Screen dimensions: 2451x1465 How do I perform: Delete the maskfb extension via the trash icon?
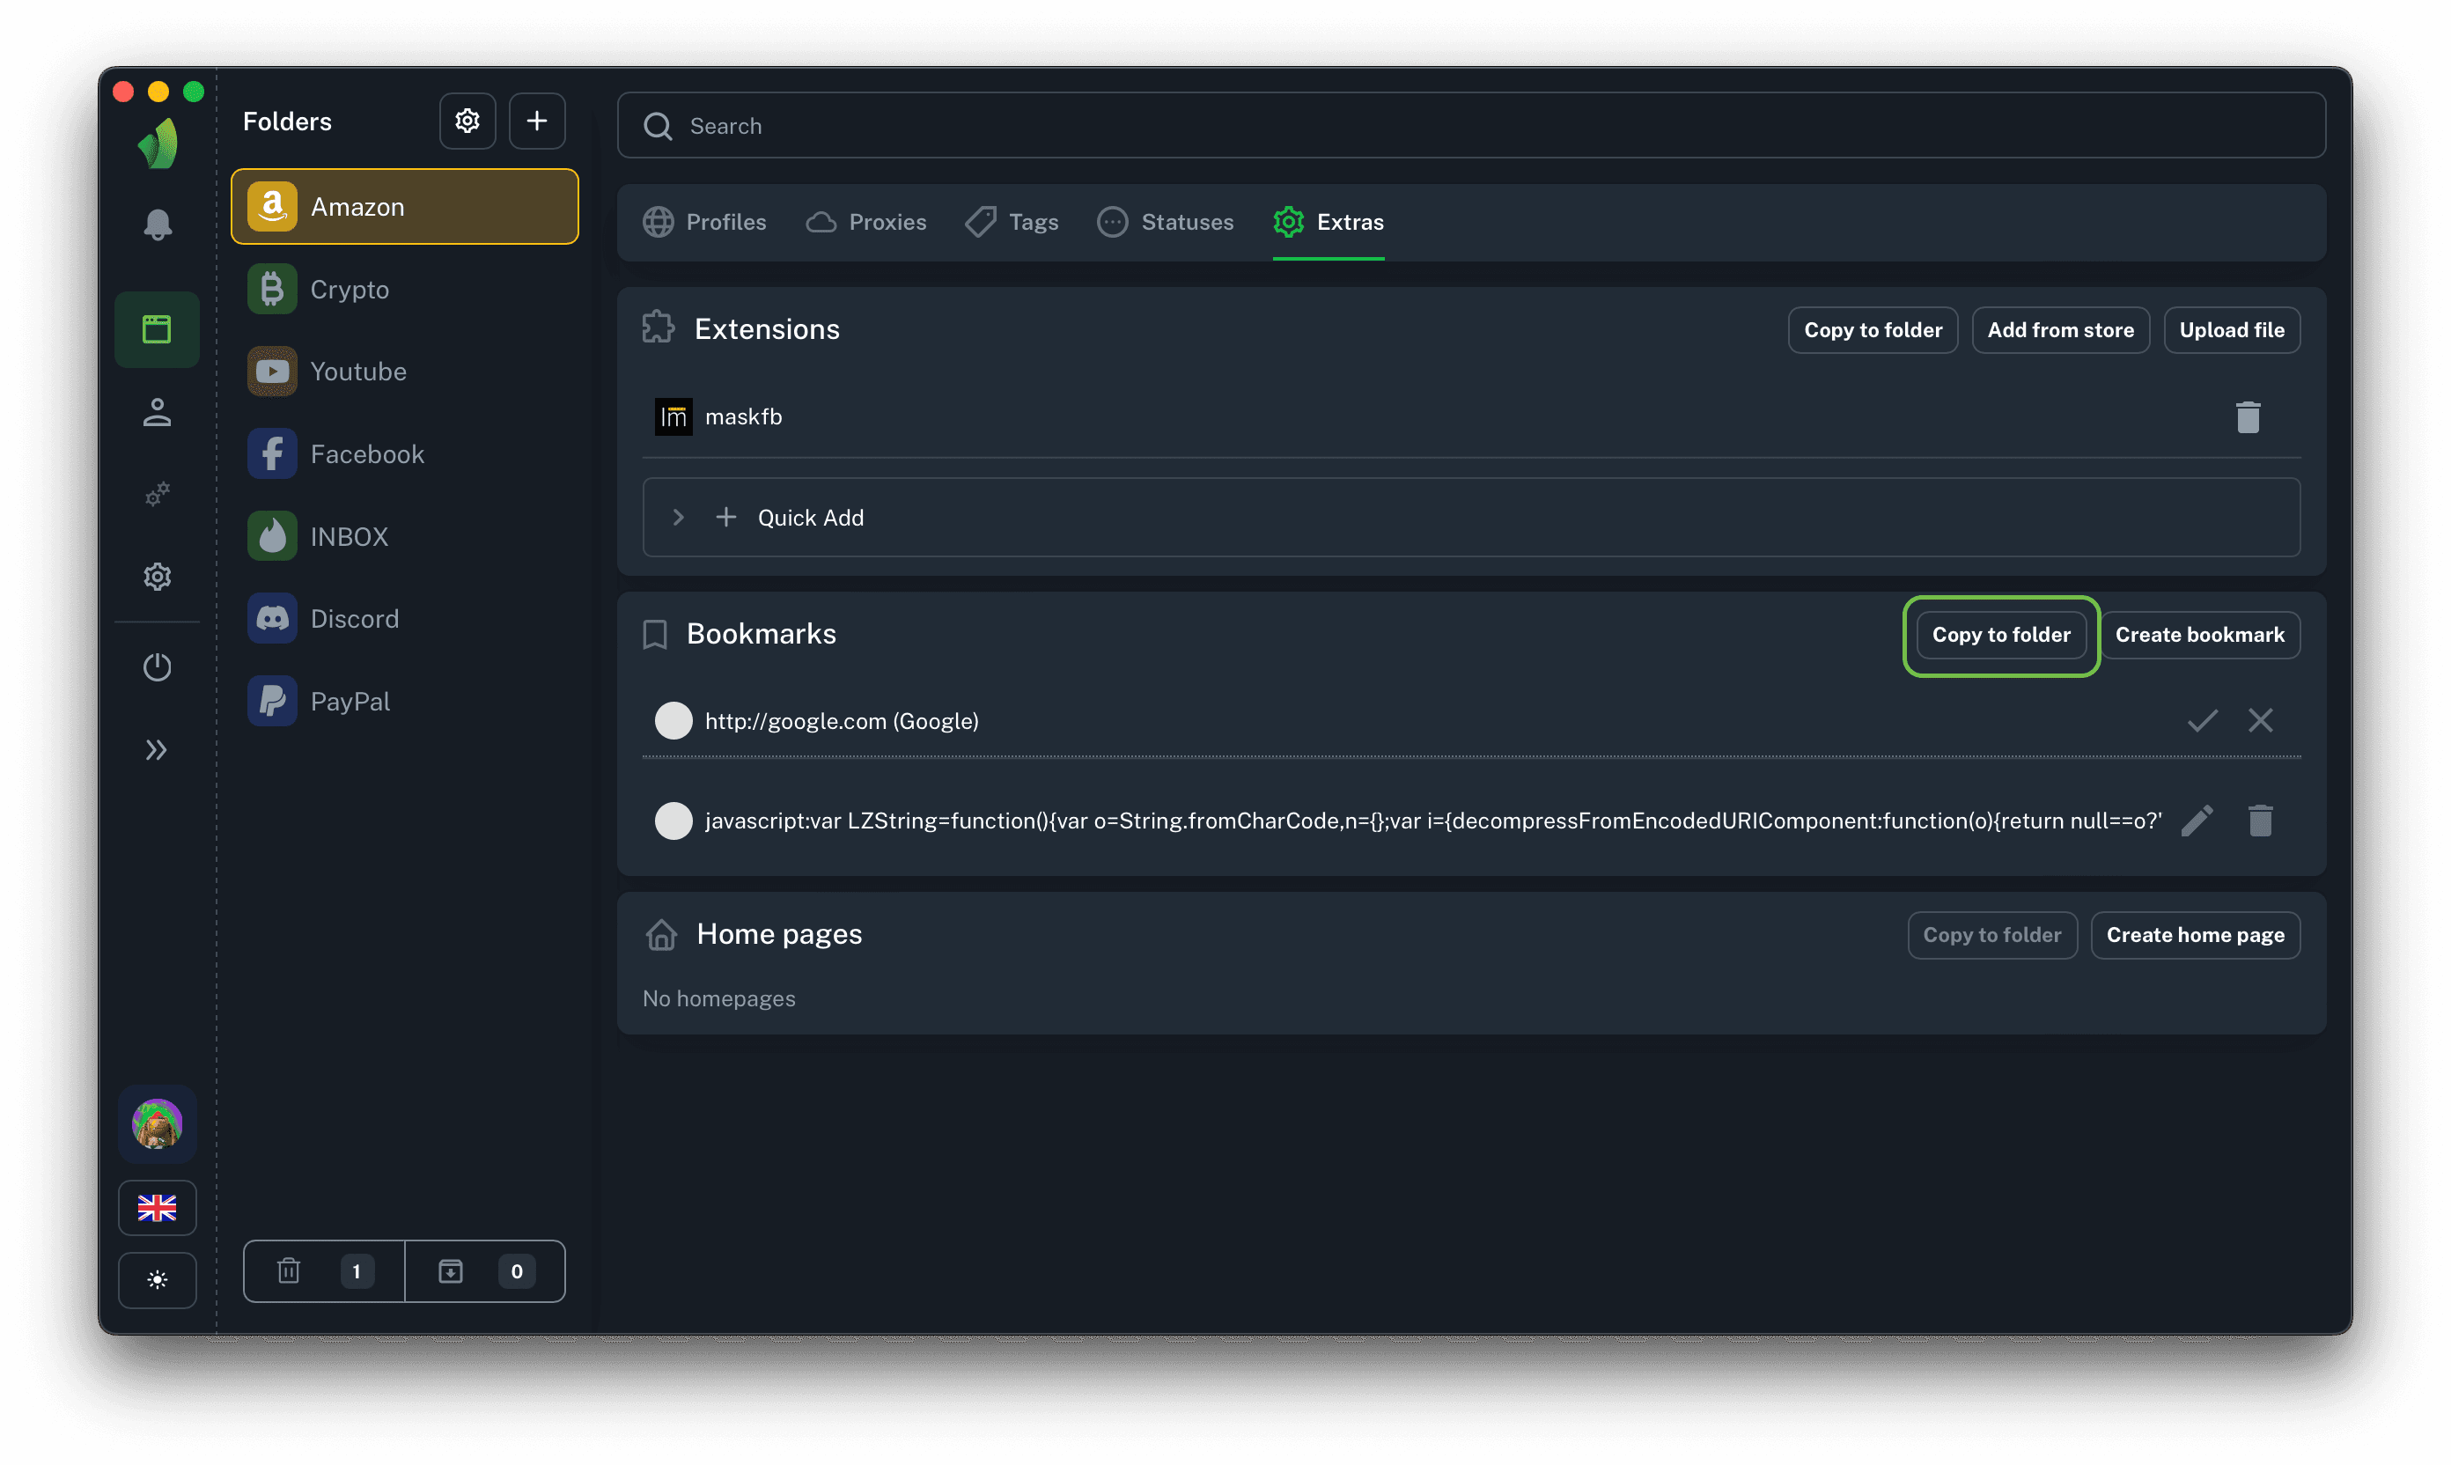2248,416
